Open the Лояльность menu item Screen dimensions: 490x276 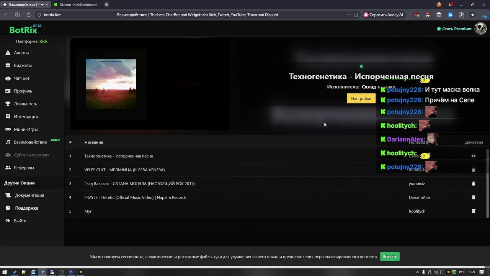tap(25, 104)
